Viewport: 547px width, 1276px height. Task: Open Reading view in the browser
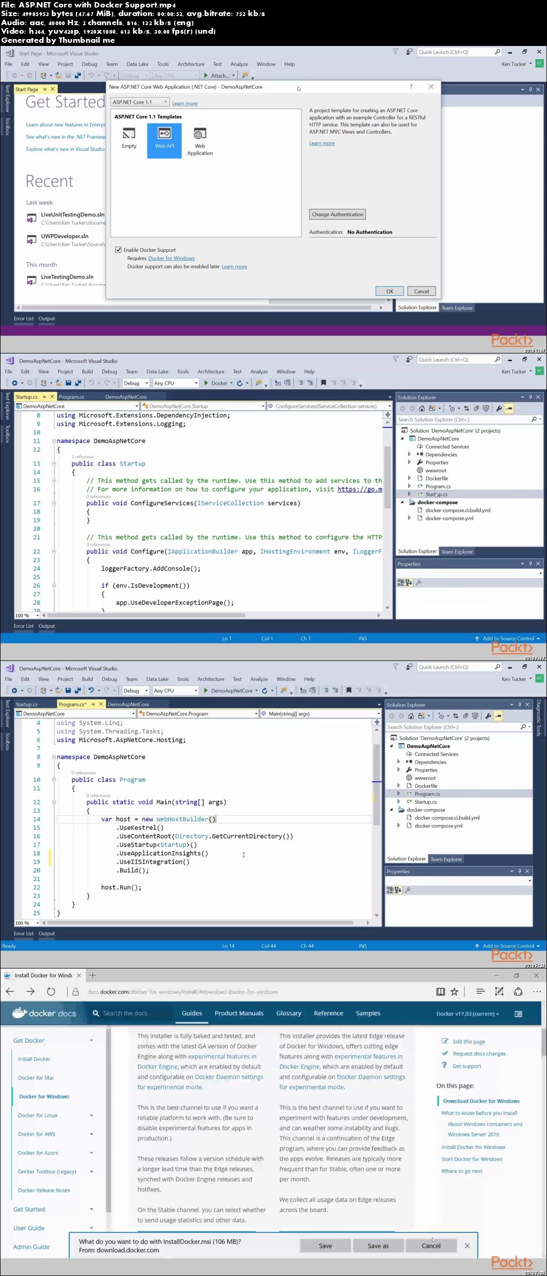[441, 991]
